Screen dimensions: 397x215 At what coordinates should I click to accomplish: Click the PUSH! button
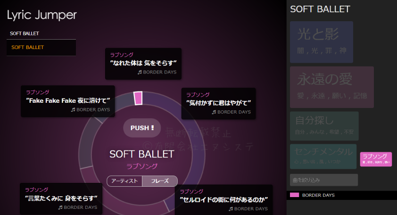coord(142,128)
